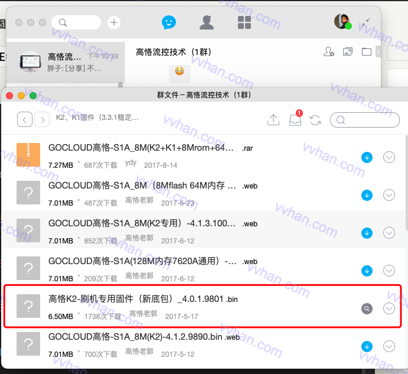Image resolution: width=408 pixels, height=374 pixels.
Task: Expand options for 高格K2-刷机专用固件 file
Action: [x=389, y=308]
